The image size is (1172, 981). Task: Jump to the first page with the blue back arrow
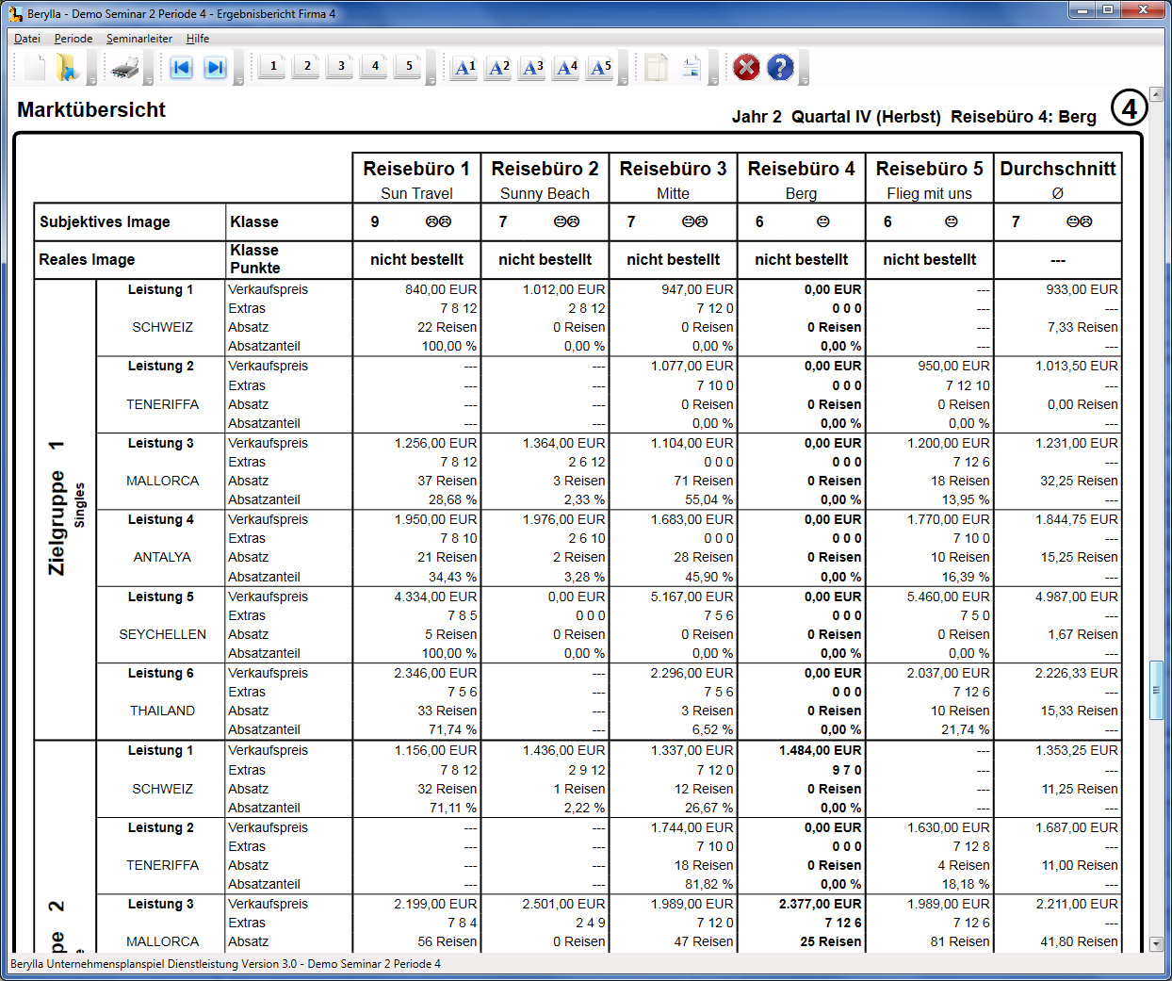181,68
